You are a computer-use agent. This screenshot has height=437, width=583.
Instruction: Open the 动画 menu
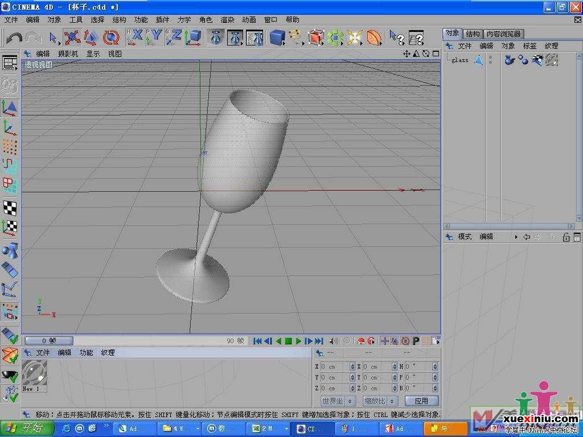coord(249,20)
